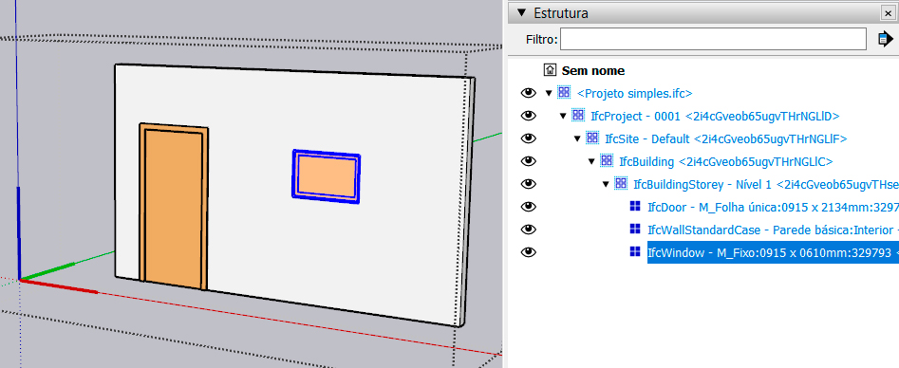This screenshot has width=899, height=368.
Task: Select IfcWindow M_Fixo entry in the tree
Action: point(773,252)
